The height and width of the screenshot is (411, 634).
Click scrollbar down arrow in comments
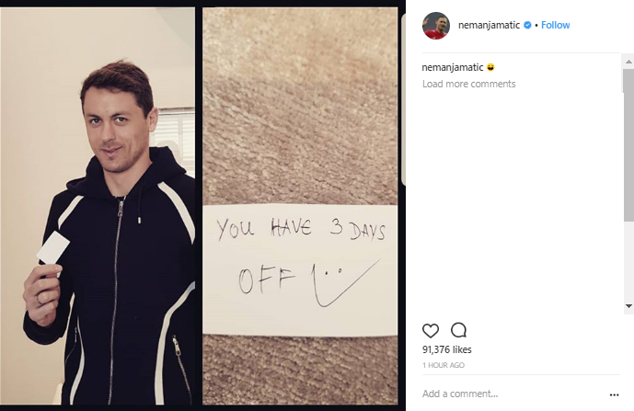628,306
